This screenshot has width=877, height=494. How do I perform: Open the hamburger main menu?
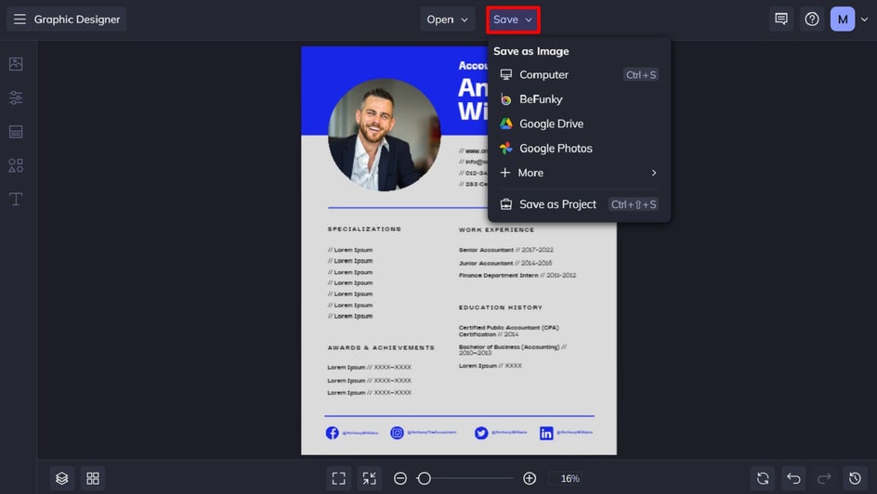pos(20,19)
